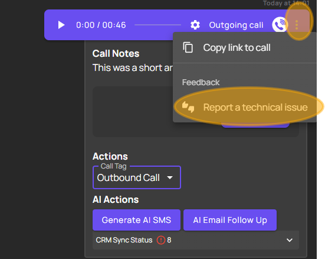Click the 0:00 / 00:46 time display
The width and height of the screenshot is (325, 259).
click(101, 25)
